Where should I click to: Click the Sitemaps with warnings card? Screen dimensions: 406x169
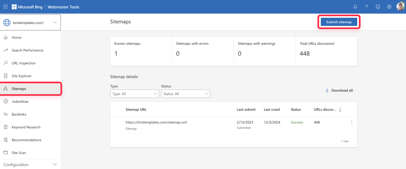pyautogui.click(x=264, y=51)
